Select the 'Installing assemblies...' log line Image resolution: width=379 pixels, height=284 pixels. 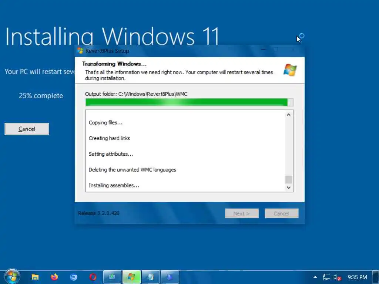(x=114, y=185)
